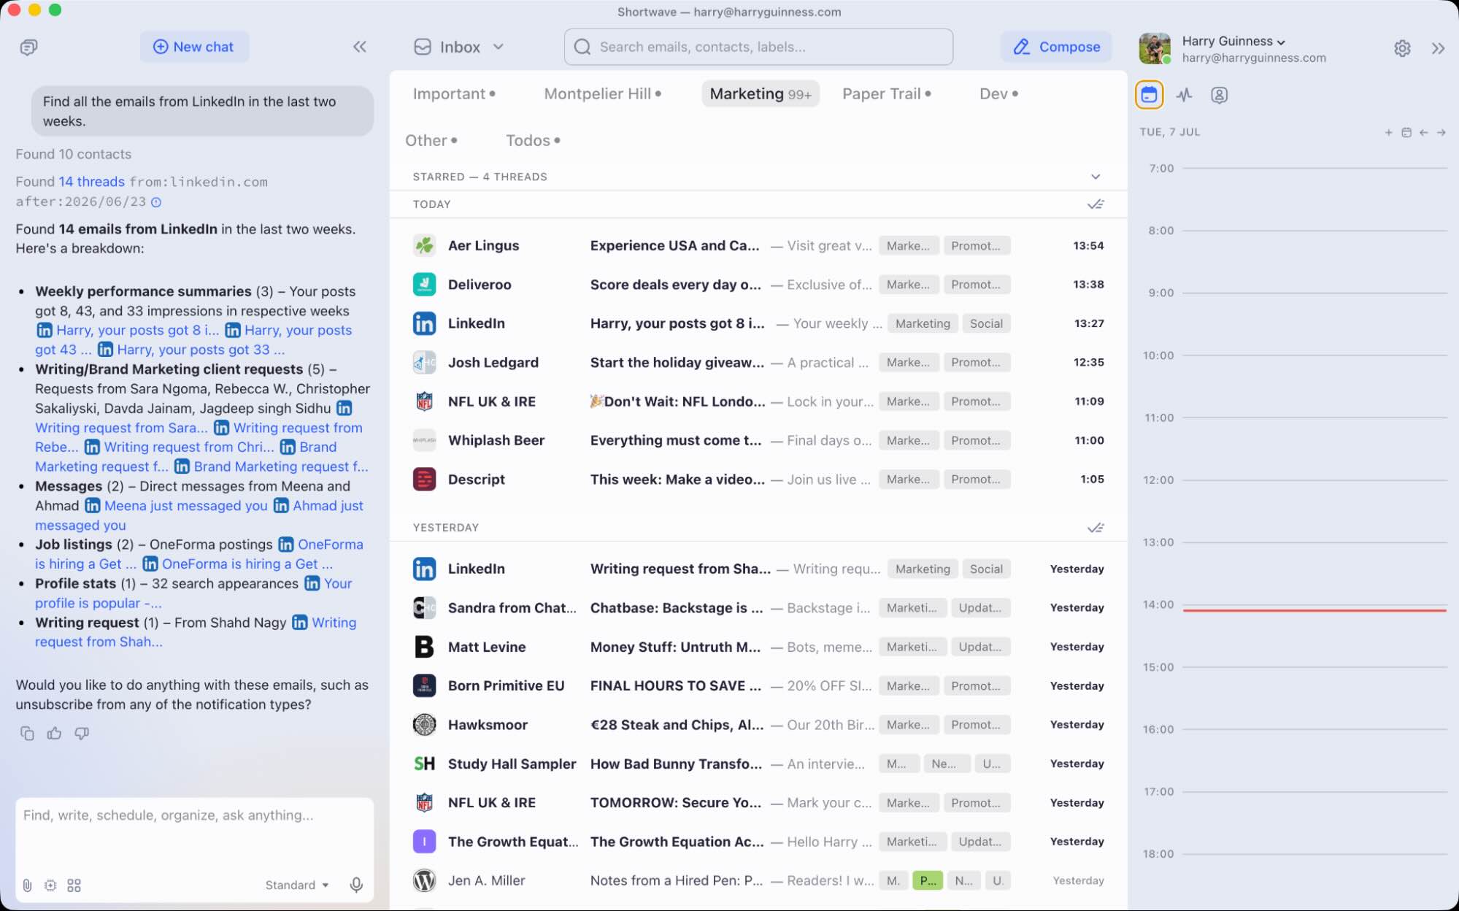Open the Growth Equation email
This screenshot has height=911, width=1459.
(758, 842)
